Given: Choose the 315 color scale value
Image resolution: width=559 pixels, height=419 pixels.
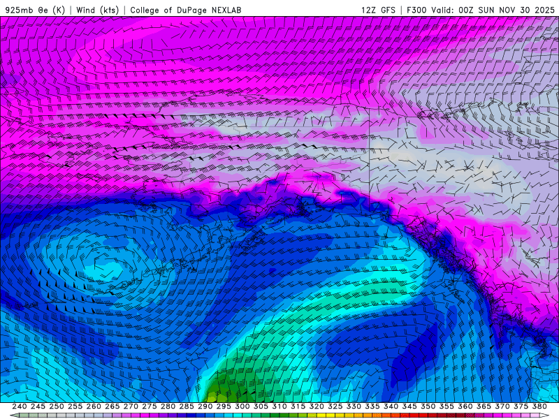Looking at the screenshot, I should (x=298, y=406).
